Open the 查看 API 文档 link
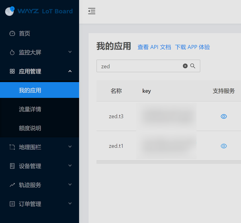241x223 pixels. 154,47
